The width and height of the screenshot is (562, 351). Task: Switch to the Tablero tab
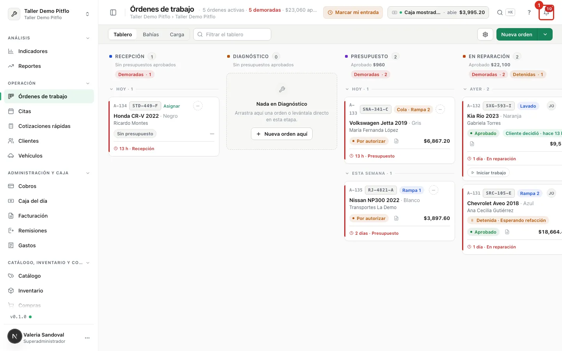(123, 34)
